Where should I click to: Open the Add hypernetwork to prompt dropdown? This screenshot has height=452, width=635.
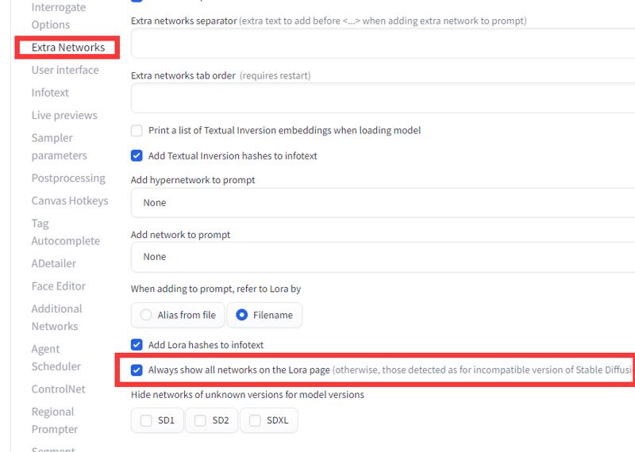383,203
